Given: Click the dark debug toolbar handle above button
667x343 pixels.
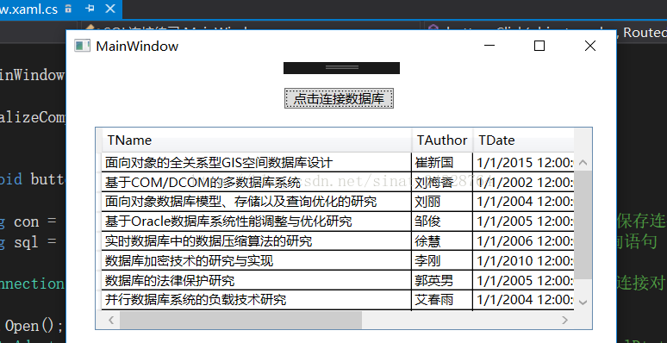Looking at the screenshot, I should 341,68.
